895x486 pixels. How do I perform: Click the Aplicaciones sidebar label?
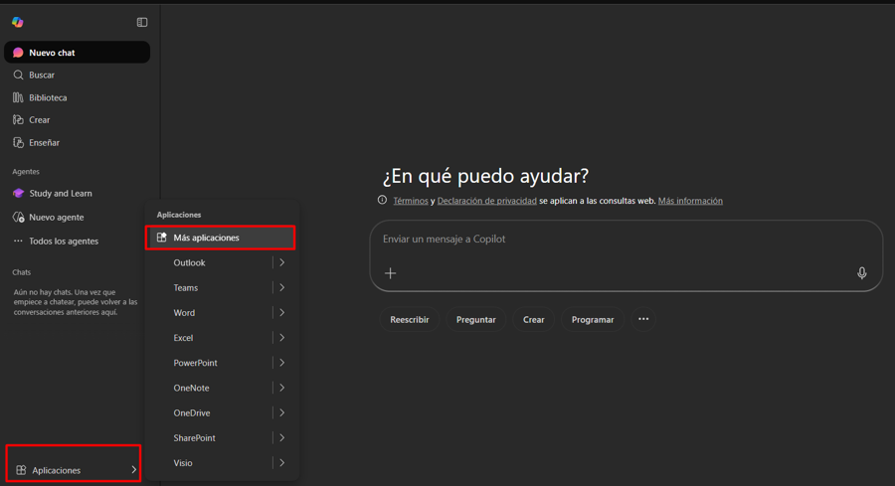(56, 470)
